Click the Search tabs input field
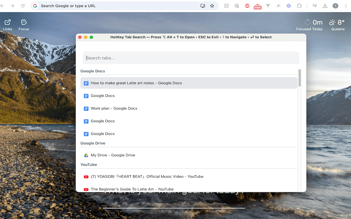Screen dimensions: 351x219 (x=191, y=58)
